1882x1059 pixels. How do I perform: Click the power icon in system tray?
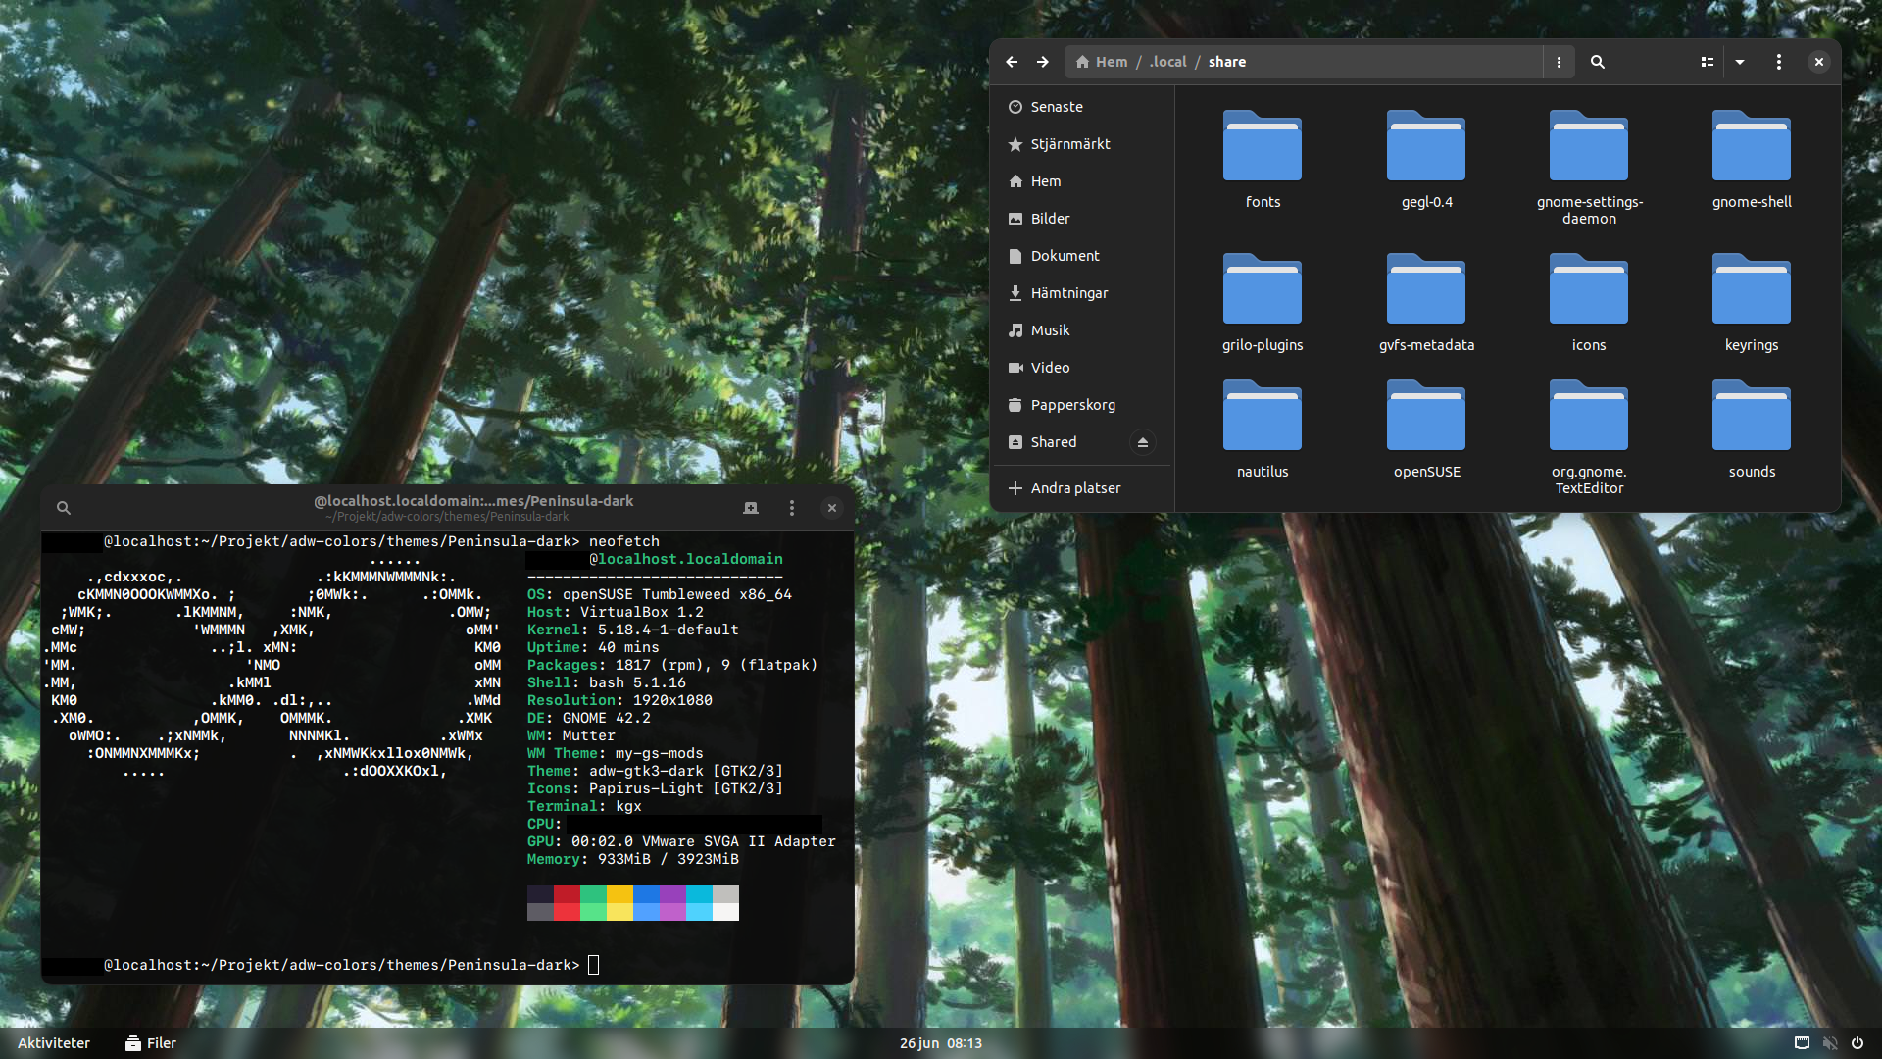[x=1857, y=1043]
